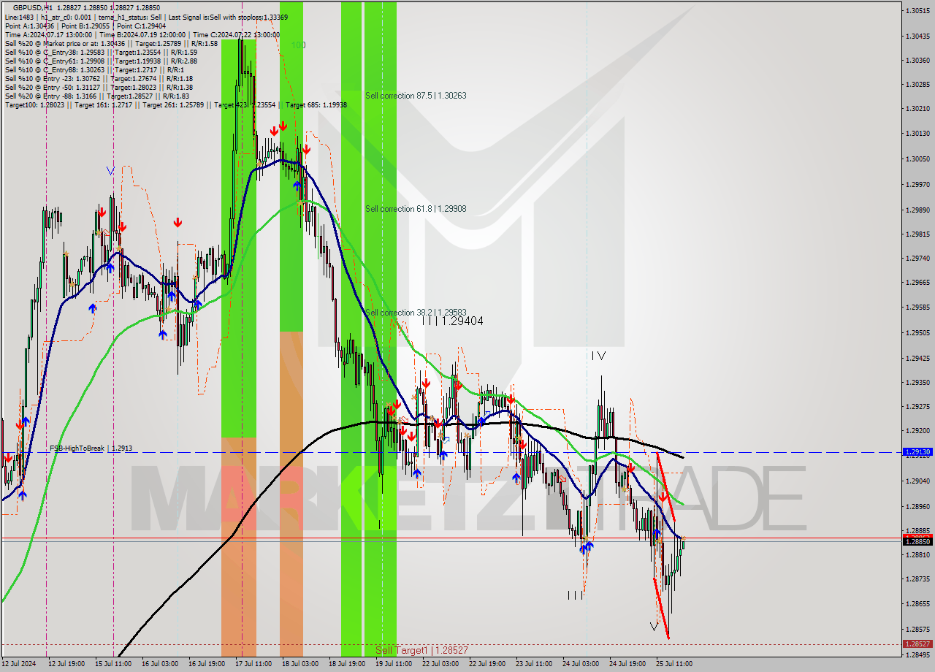935x672 pixels.
Task: Click the '23 Jul 11:00' time label
Action: (534, 663)
